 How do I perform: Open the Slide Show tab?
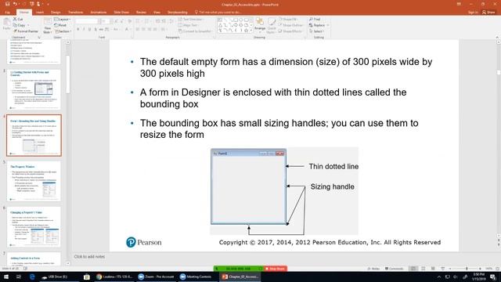click(x=121, y=13)
